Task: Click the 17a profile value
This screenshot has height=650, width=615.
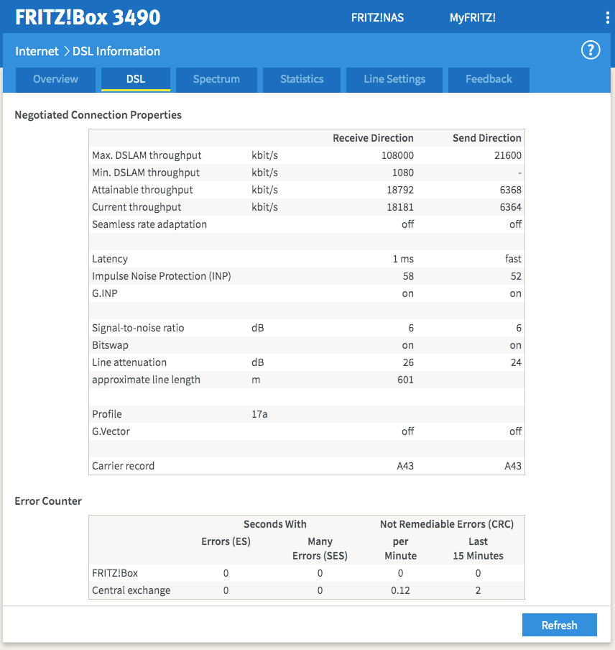Action: point(259,414)
